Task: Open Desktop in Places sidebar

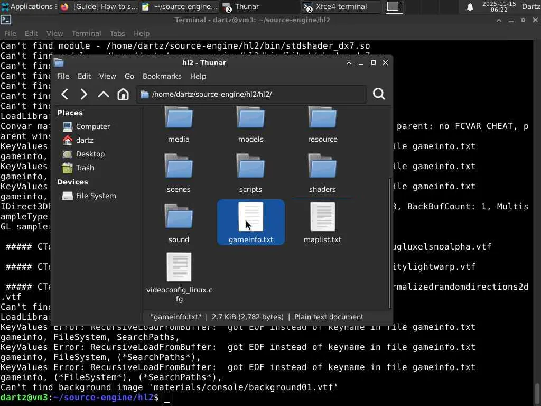Action: tap(83, 154)
